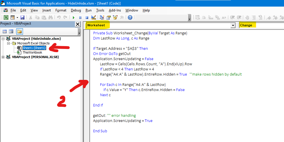Click the Parameter Info edit icon
The height and width of the screenshot is (142, 284).
[x=217, y=17]
